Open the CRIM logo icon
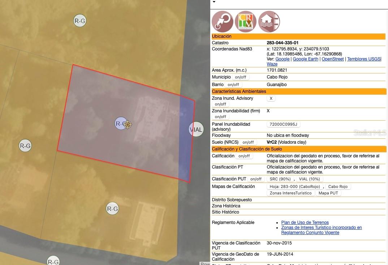This screenshot has width=388, height=265. tap(245, 22)
